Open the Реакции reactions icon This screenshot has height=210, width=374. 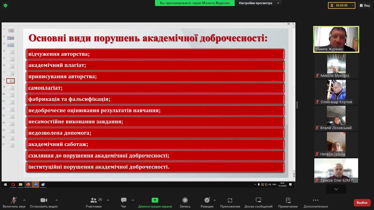[x=207, y=200]
